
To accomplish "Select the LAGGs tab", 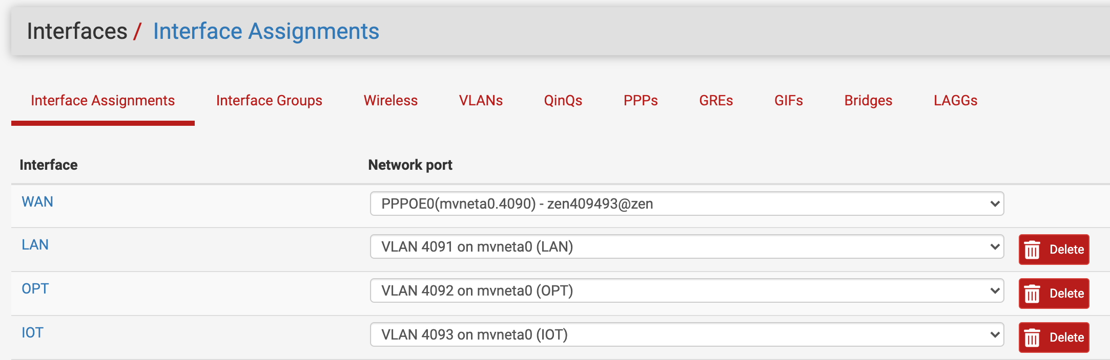I will point(955,100).
